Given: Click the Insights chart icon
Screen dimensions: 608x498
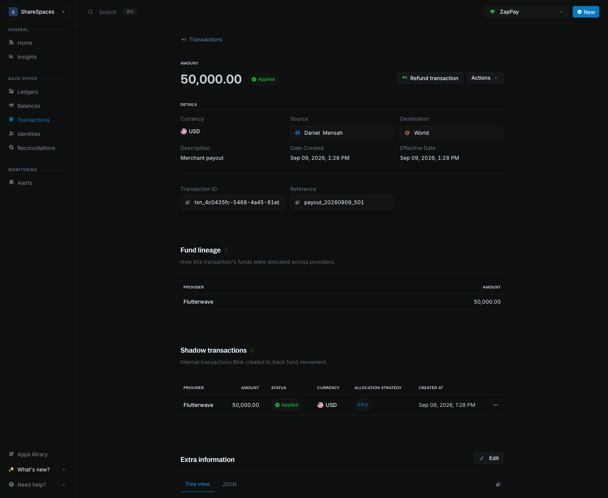Looking at the screenshot, I should (x=11, y=56).
